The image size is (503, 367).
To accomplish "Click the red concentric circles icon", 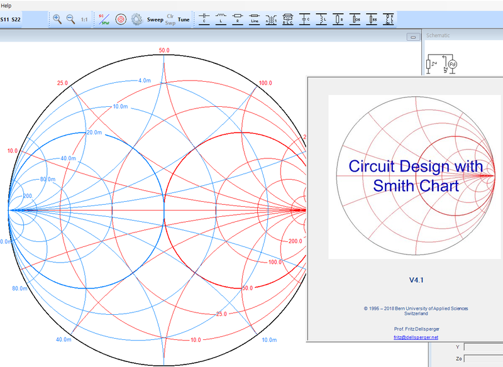I will [121, 19].
